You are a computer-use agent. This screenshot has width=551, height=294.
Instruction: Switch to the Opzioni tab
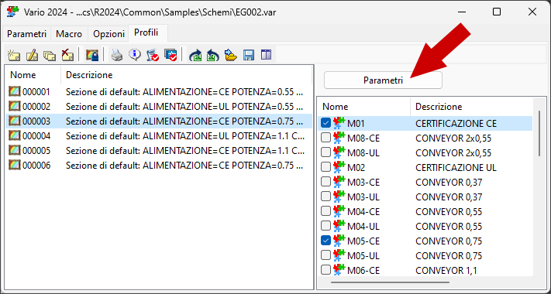coord(108,34)
